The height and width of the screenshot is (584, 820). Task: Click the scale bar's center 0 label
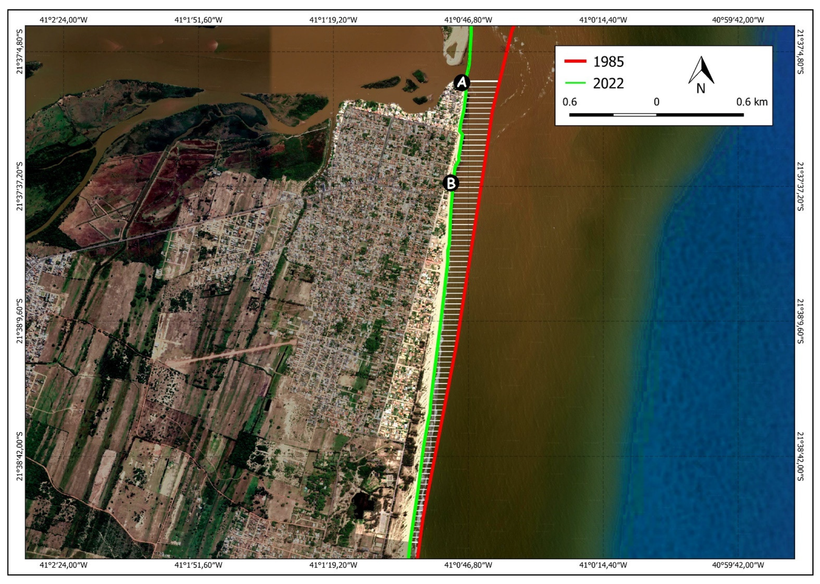tap(656, 102)
